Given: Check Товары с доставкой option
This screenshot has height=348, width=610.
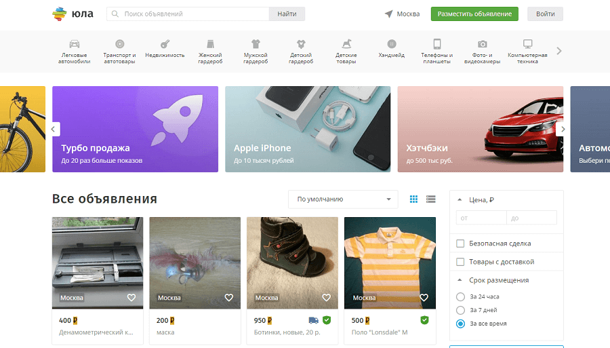Looking at the screenshot, I should tap(461, 262).
